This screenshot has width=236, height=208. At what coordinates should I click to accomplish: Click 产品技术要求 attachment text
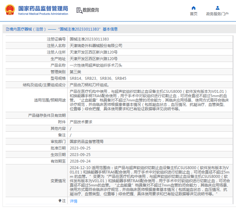click(81, 122)
